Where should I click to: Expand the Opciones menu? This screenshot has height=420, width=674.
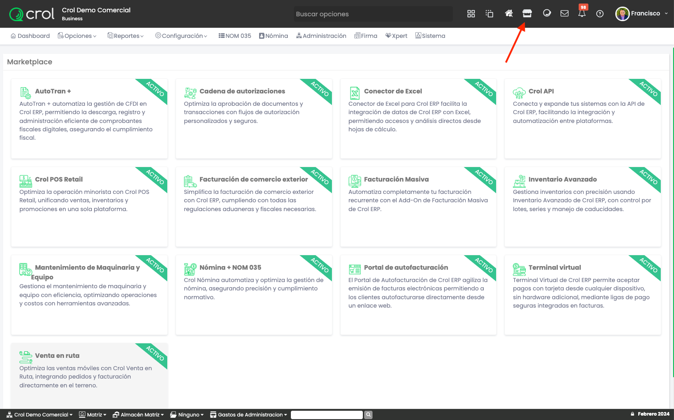click(x=77, y=36)
